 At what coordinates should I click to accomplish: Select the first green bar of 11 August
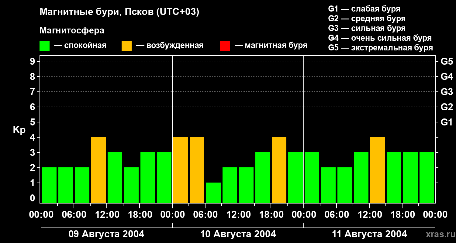(x=312, y=178)
